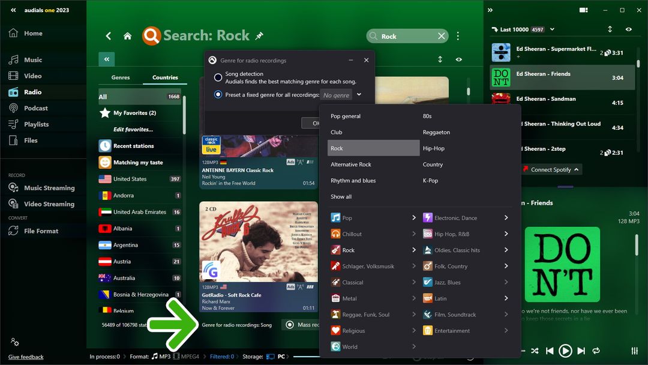Screen dimensions: 648x365
Task: Open the Last 10000 playlist dropdown
Action: pyautogui.click(x=552, y=29)
